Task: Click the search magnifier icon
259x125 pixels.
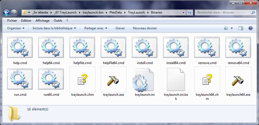Action: [x=253, y=12]
